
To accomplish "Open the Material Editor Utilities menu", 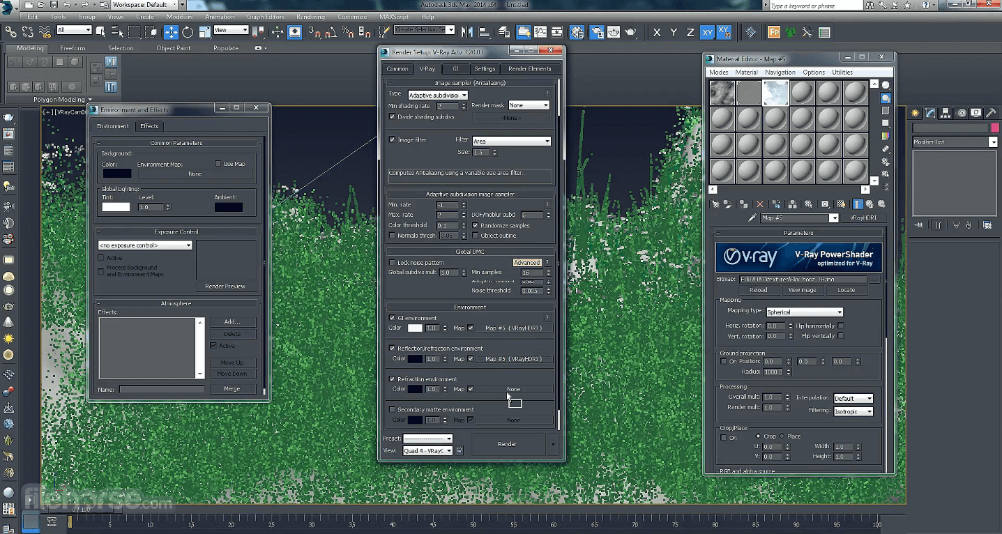I will coord(842,72).
